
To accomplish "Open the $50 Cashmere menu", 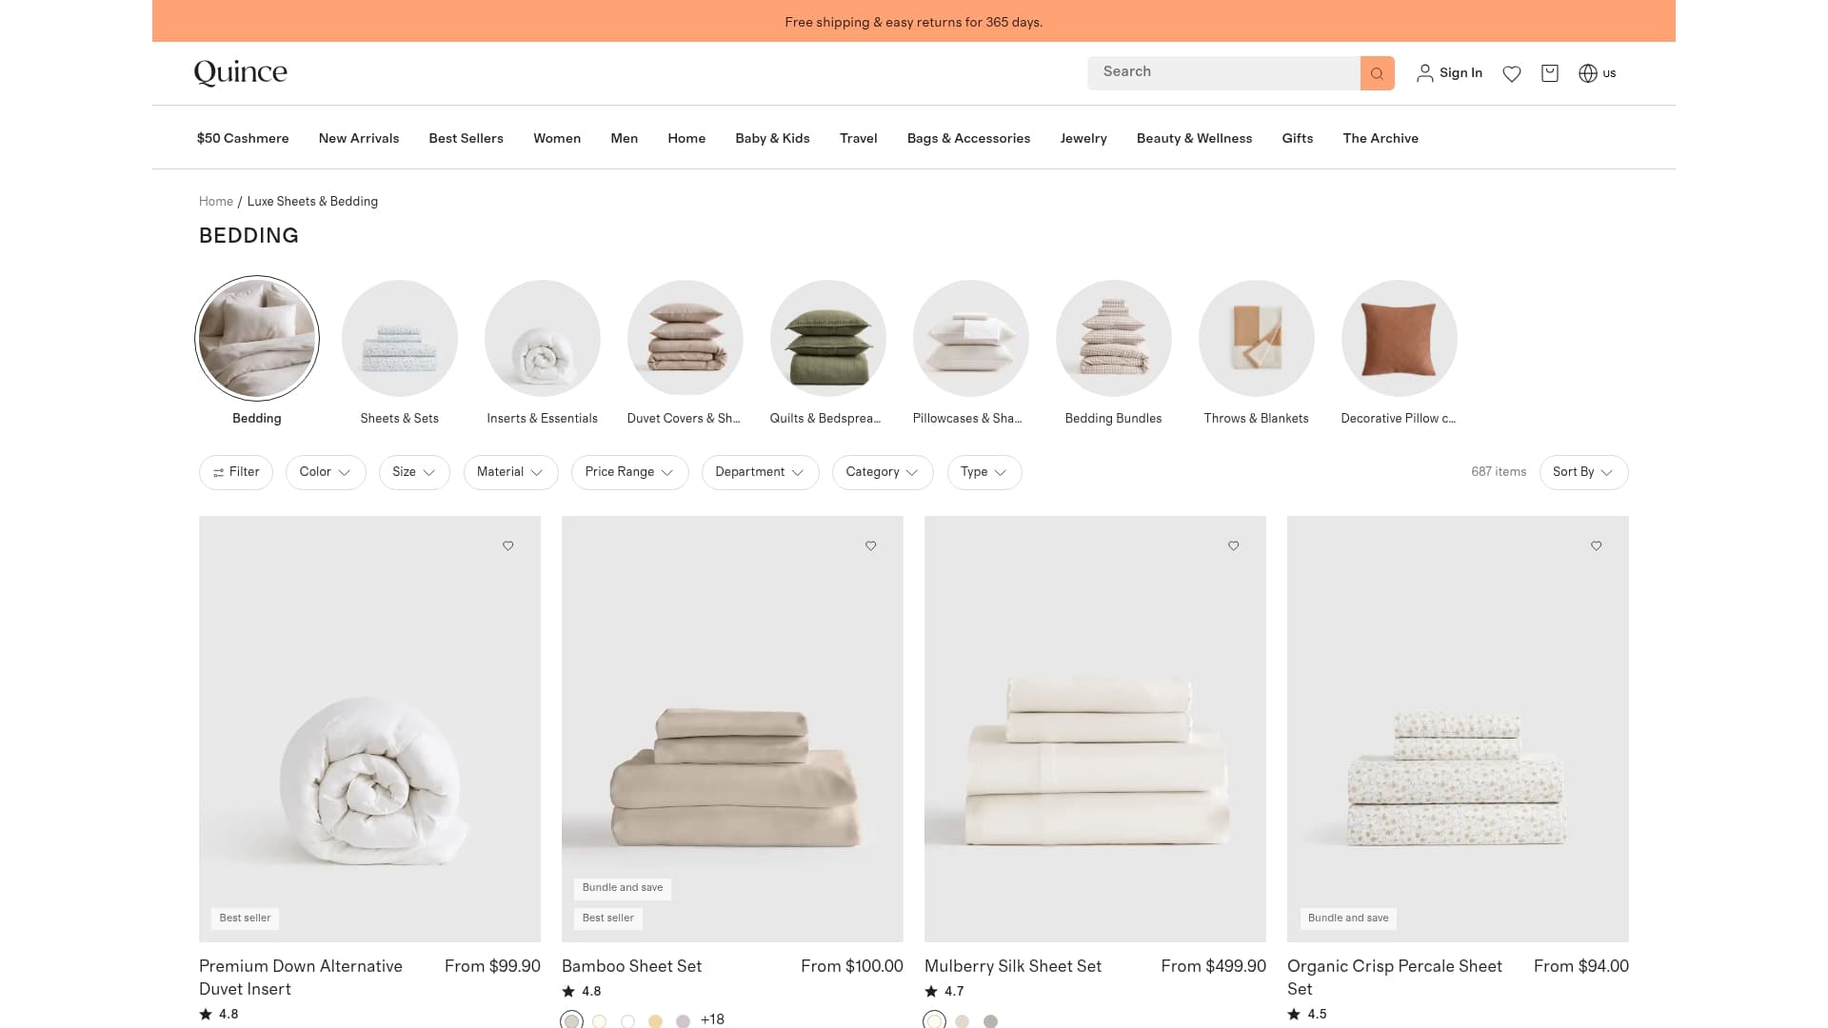I will [x=243, y=138].
